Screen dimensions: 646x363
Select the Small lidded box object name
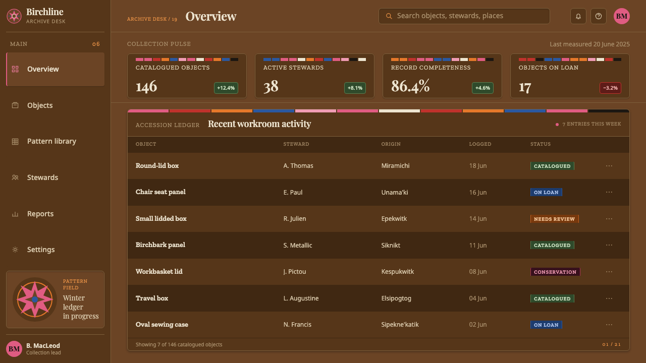click(161, 219)
